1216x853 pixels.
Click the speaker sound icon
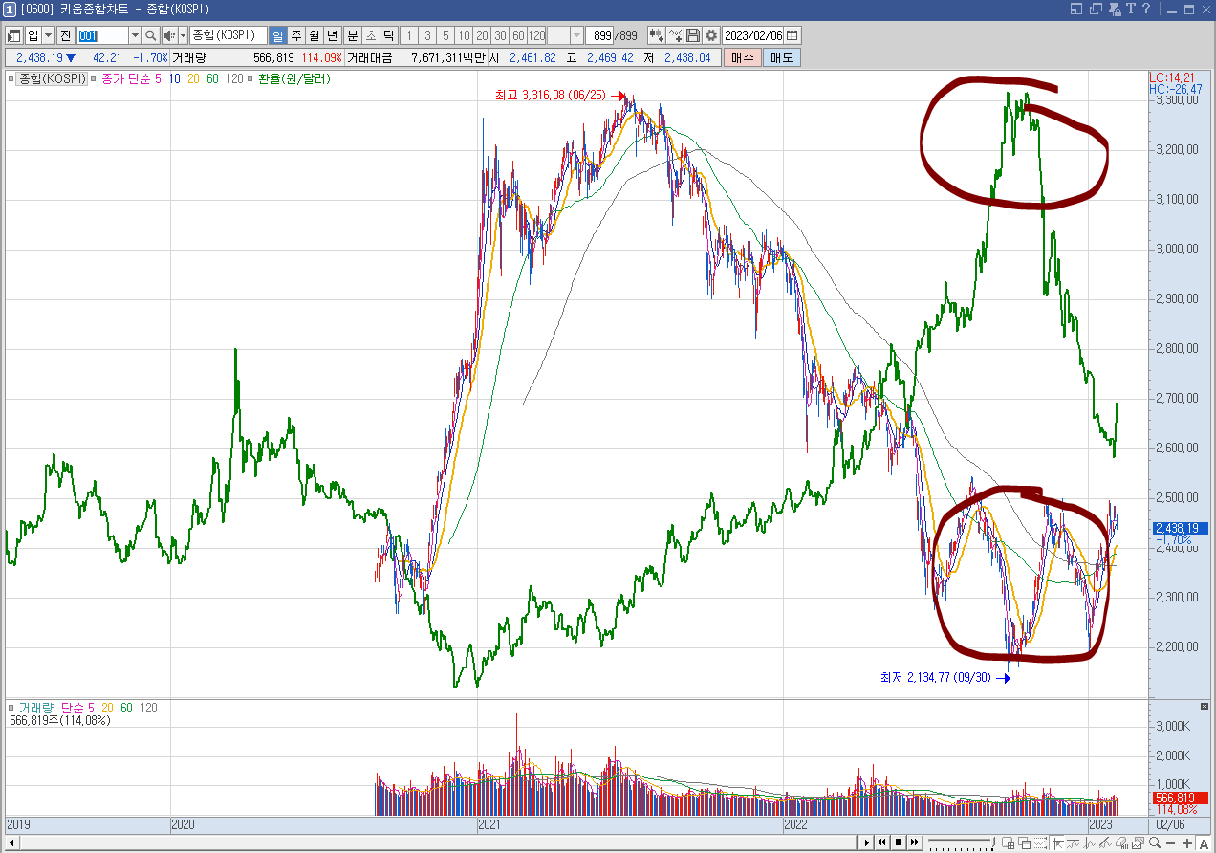[x=169, y=35]
